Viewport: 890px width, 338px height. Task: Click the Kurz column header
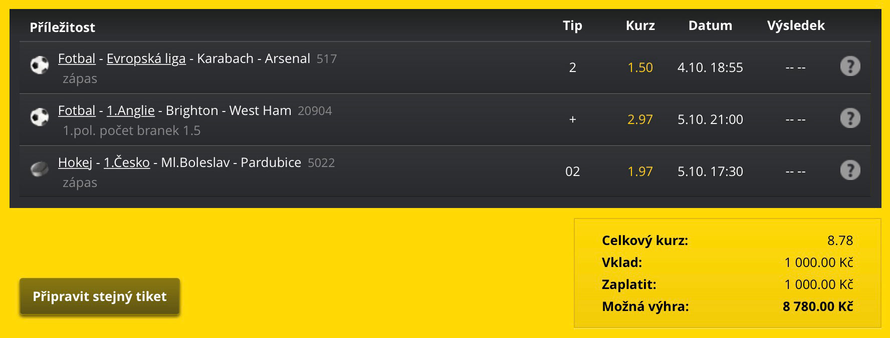(640, 25)
